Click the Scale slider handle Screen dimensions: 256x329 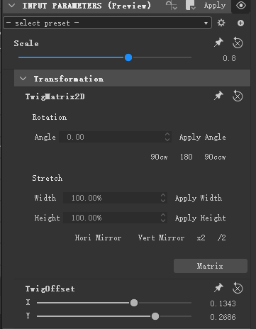(x=128, y=57)
